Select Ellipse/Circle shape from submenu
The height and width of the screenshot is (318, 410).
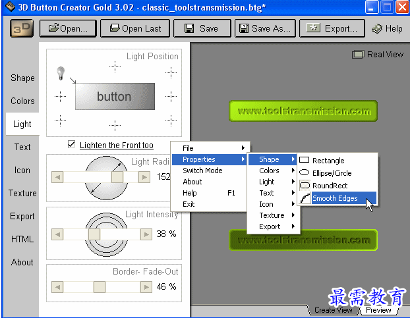click(x=337, y=173)
